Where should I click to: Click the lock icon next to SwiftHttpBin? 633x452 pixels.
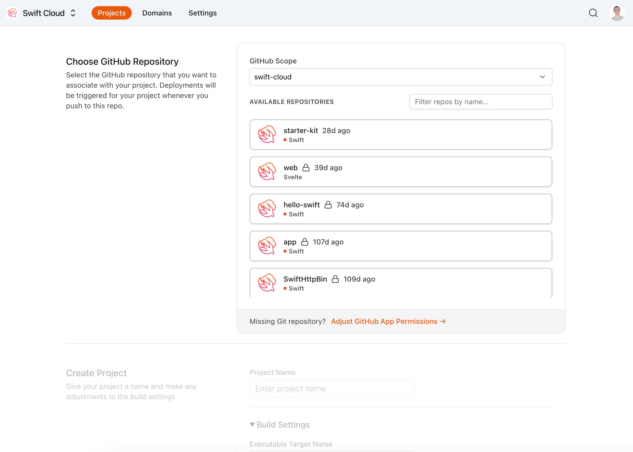[x=336, y=279]
